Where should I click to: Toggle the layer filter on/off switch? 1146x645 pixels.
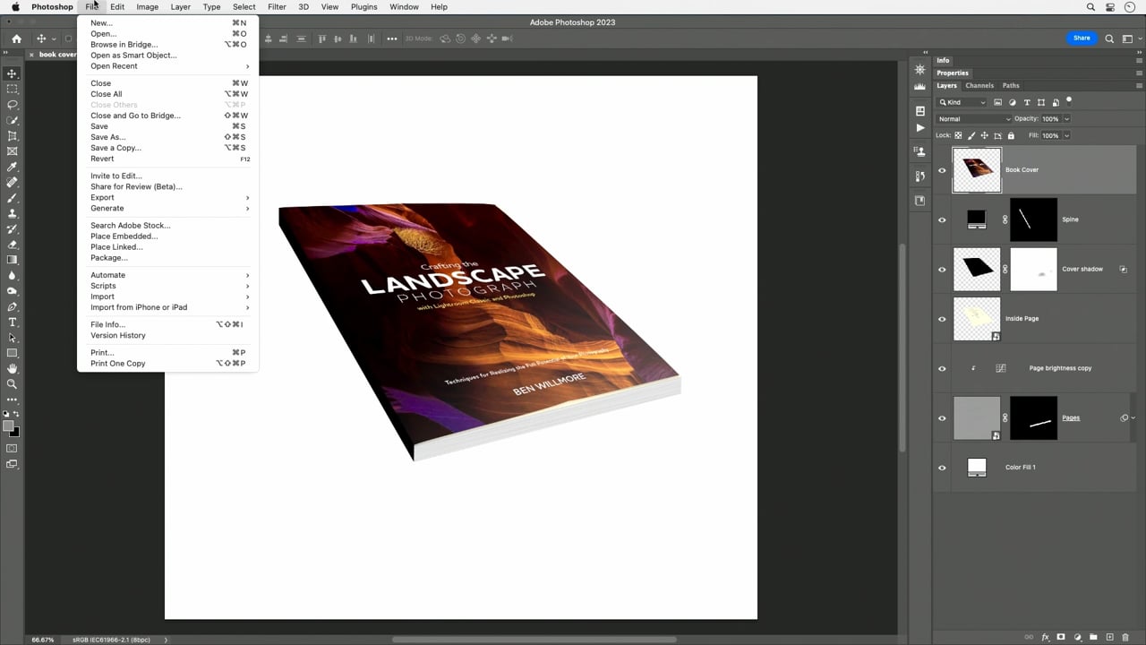(x=1069, y=101)
